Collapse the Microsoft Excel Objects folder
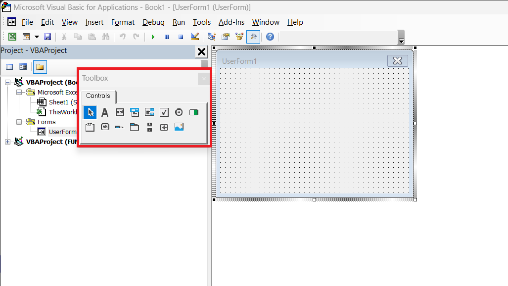Image resolution: width=508 pixels, height=286 pixels. tap(19, 93)
